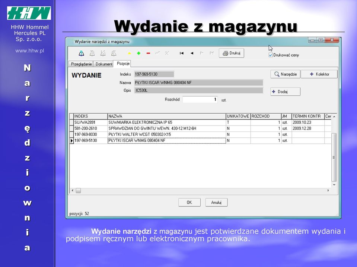Click the greyed-out confirm checkmark icon

click(157, 53)
